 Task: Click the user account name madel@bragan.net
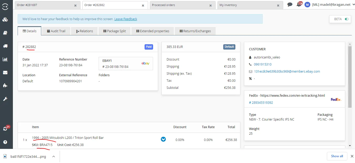click(331, 5)
